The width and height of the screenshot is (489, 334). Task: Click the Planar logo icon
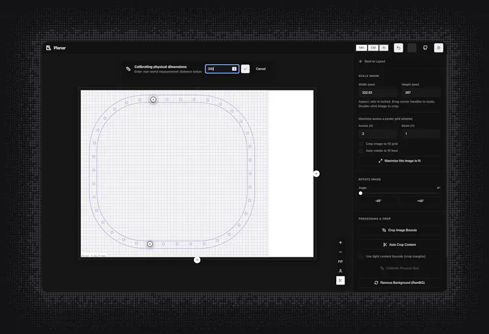(x=48, y=48)
